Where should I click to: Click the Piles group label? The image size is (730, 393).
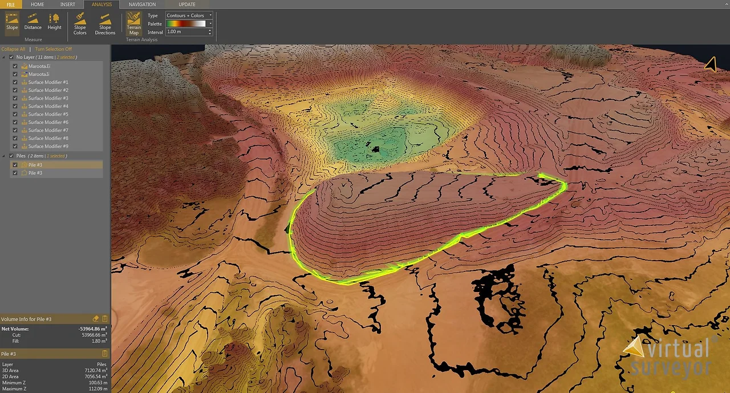[x=22, y=156]
